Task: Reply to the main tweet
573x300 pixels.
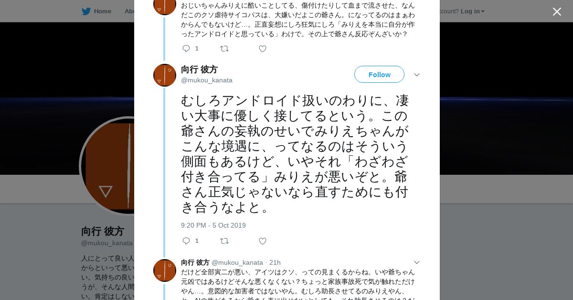Action: coord(186,241)
